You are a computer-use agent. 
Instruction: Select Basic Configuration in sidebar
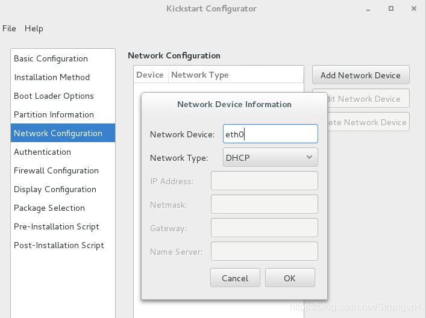click(63, 58)
